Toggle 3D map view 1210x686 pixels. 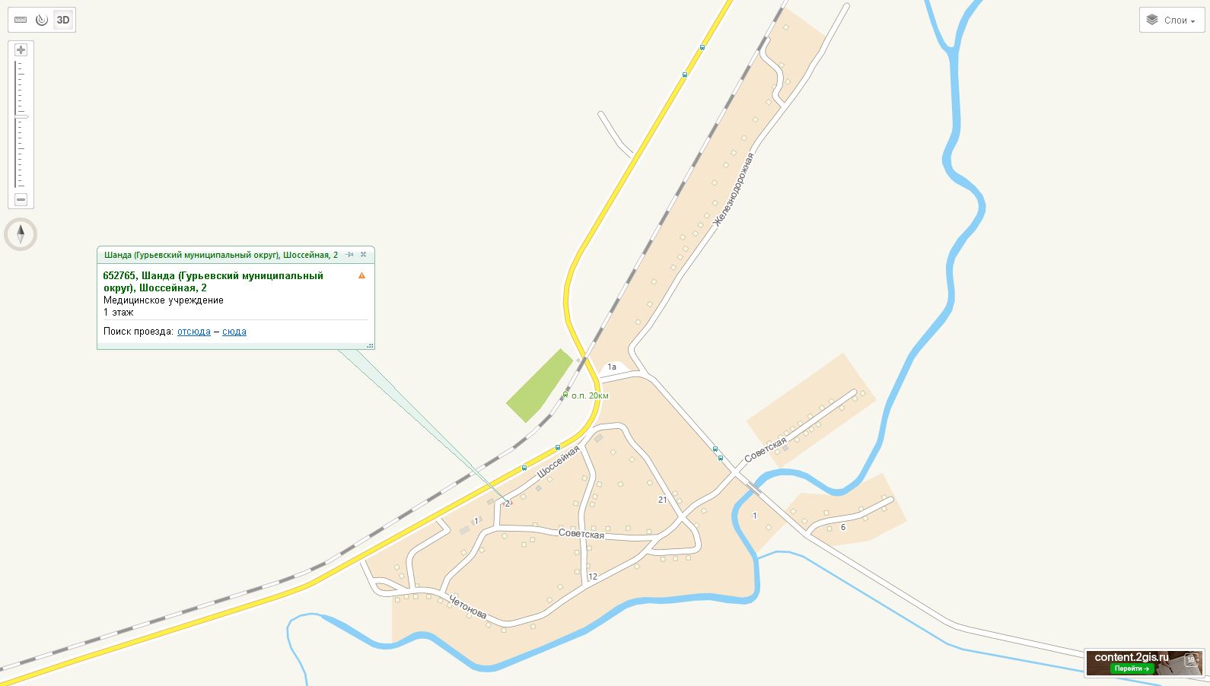pyautogui.click(x=63, y=20)
